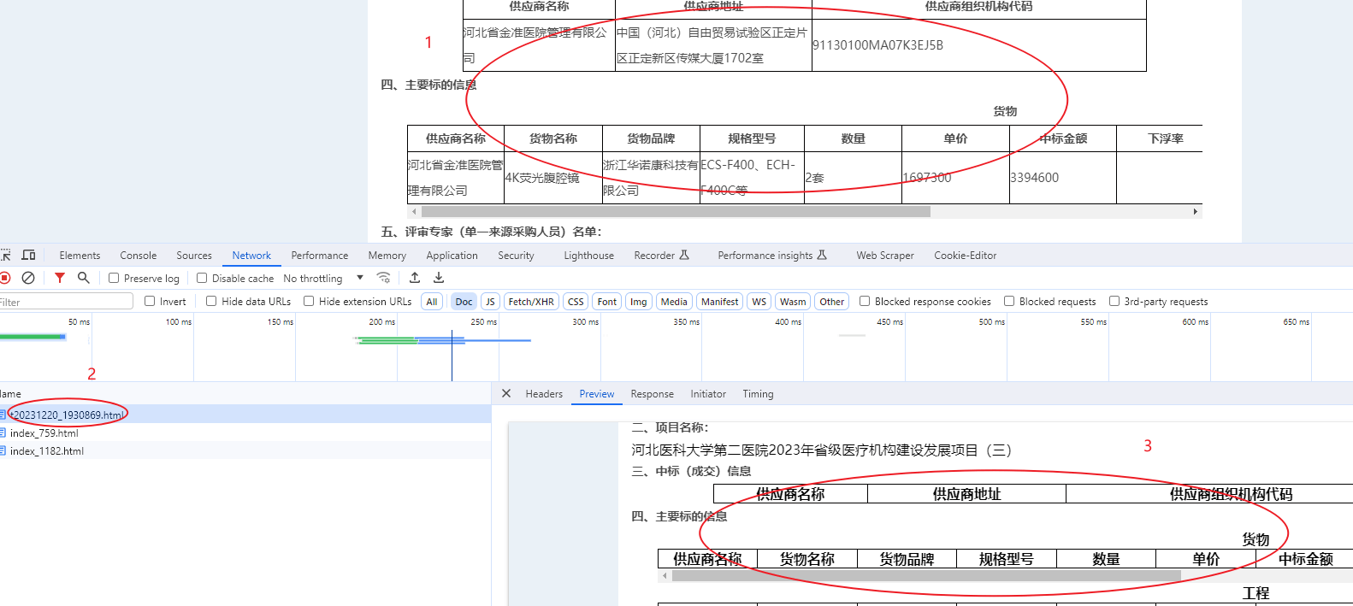1353x606 pixels.
Task: Select the Fetch/XHR filter button
Action: 530,302
